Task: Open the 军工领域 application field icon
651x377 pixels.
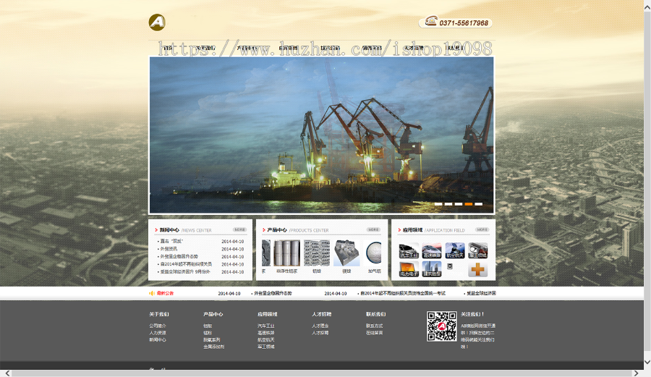Action: [478, 251]
